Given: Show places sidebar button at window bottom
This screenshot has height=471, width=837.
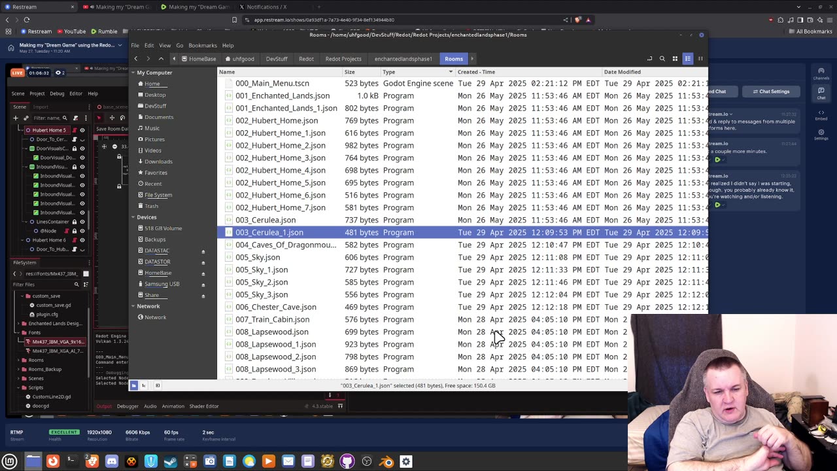Looking at the screenshot, I should [x=134, y=385].
